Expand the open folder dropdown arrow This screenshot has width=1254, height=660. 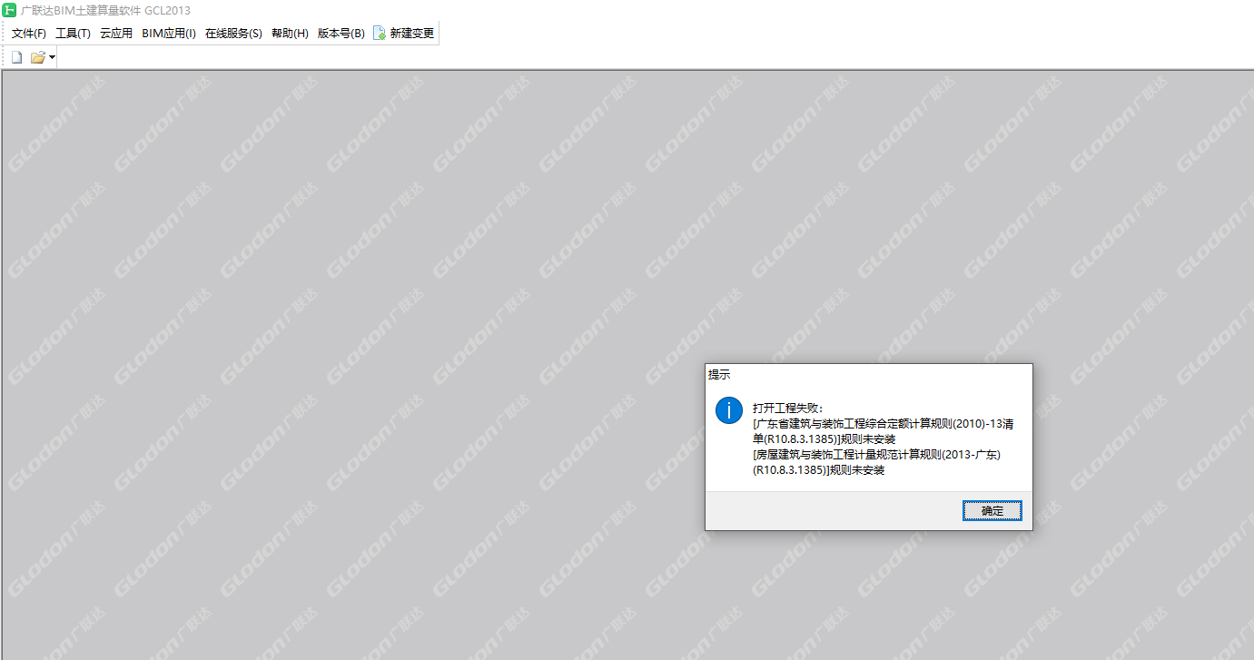click(52, 57)
